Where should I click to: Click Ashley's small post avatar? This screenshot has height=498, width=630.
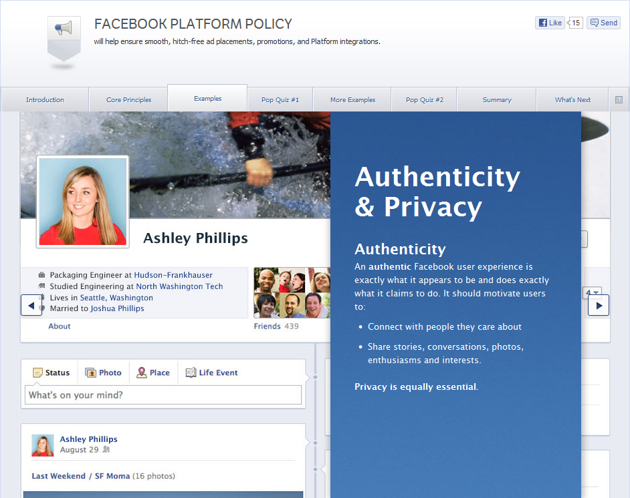[43, 445]
